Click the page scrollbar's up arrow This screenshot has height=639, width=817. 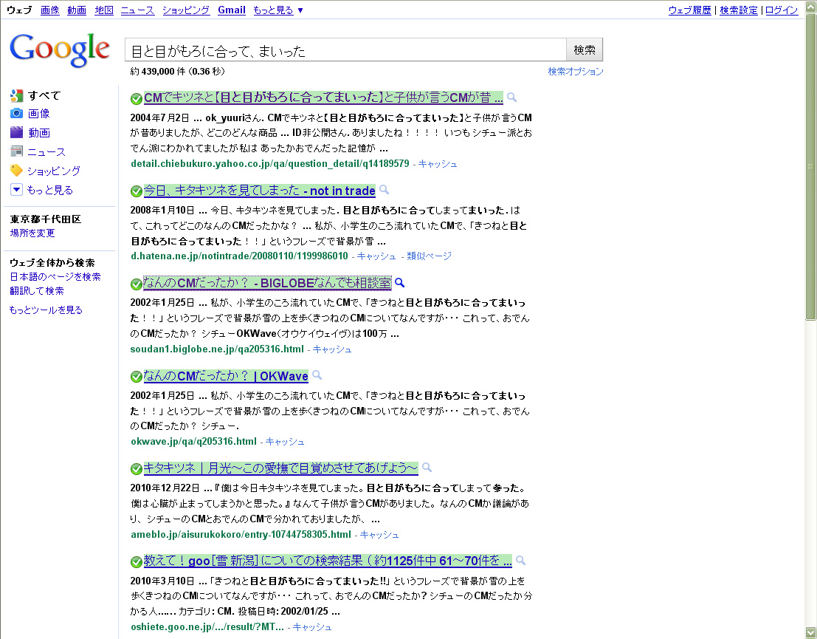(811, 7)
